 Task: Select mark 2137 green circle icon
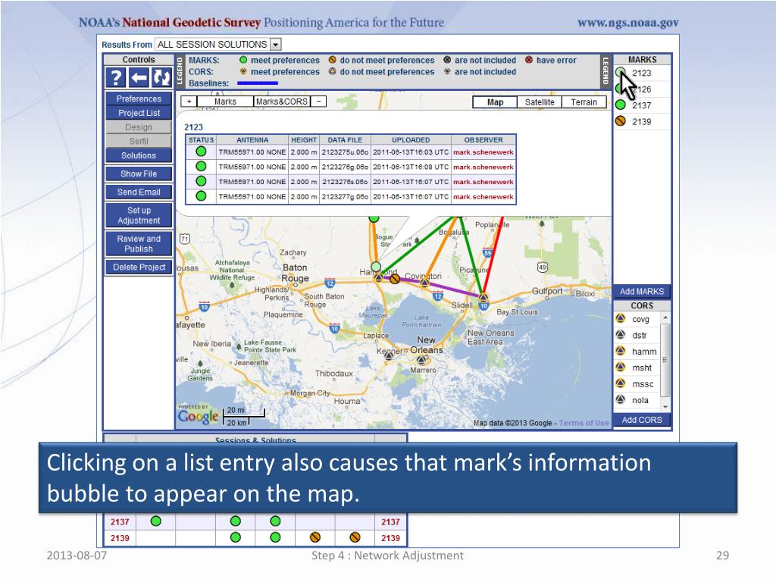tap(620, 105)
